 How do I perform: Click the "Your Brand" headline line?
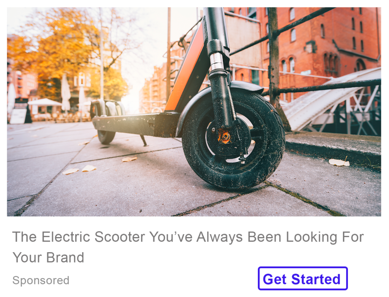pyautogui.click(x=48, y=258)
